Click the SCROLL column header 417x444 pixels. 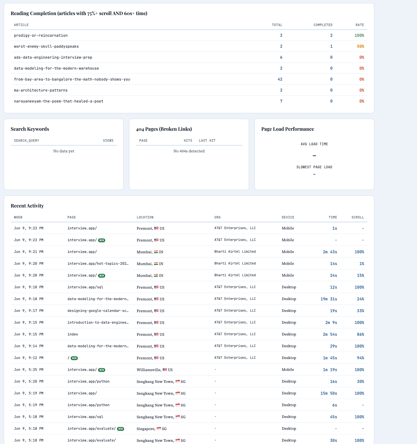pyautogui.click(x=358, y=217)
